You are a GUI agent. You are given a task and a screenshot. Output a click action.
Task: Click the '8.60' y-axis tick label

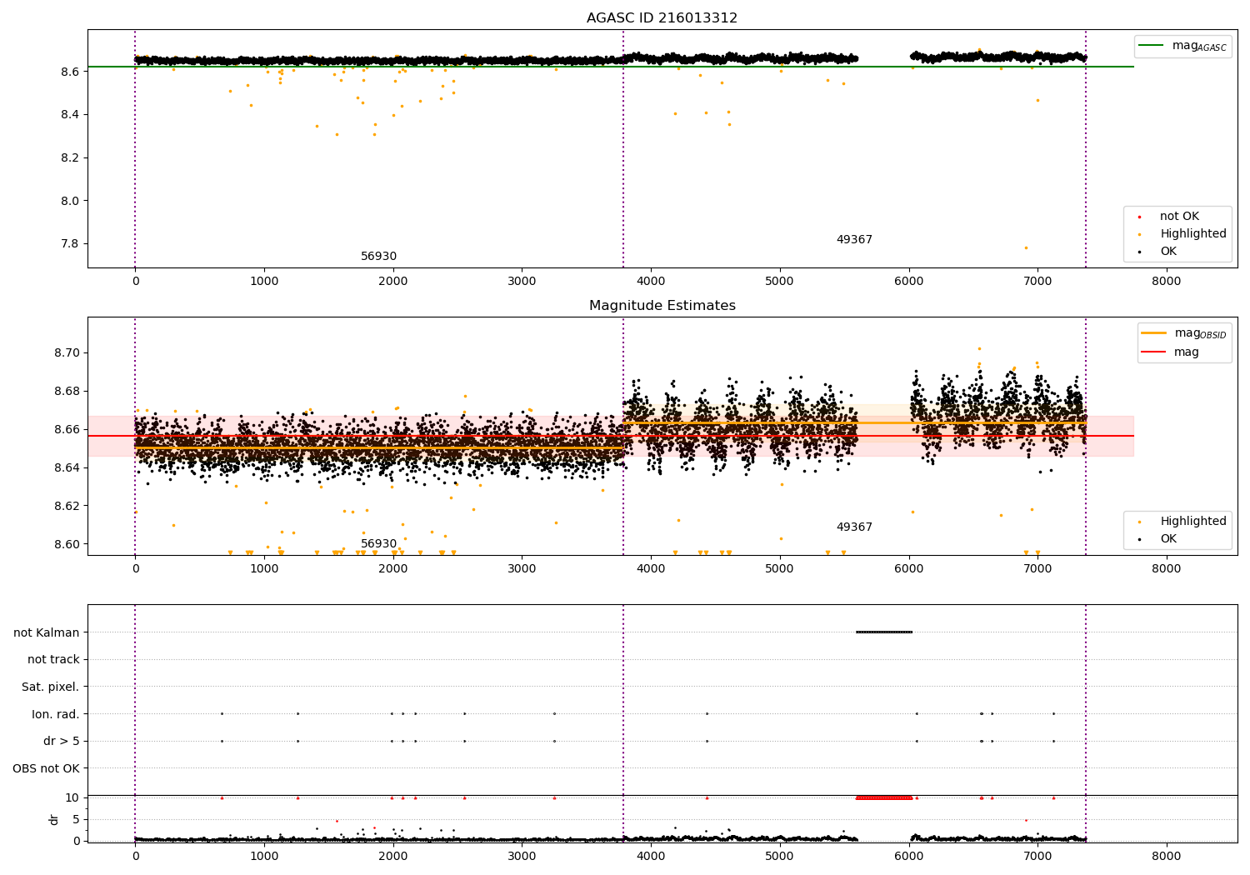point(66,544)
